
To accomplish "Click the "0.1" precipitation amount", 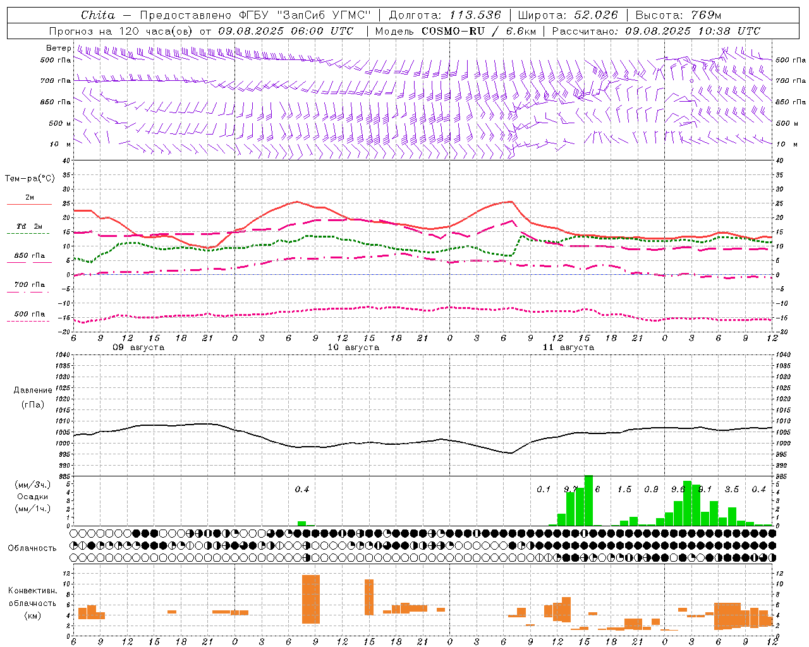I will pyautogui.click(x=544, y=490).
